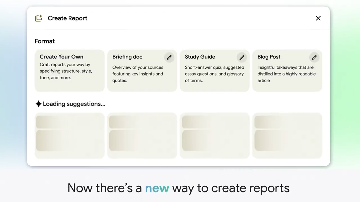Click the Create Report dialog title
The height and width of the screenshot is (202, 360).
pos(67,18)
